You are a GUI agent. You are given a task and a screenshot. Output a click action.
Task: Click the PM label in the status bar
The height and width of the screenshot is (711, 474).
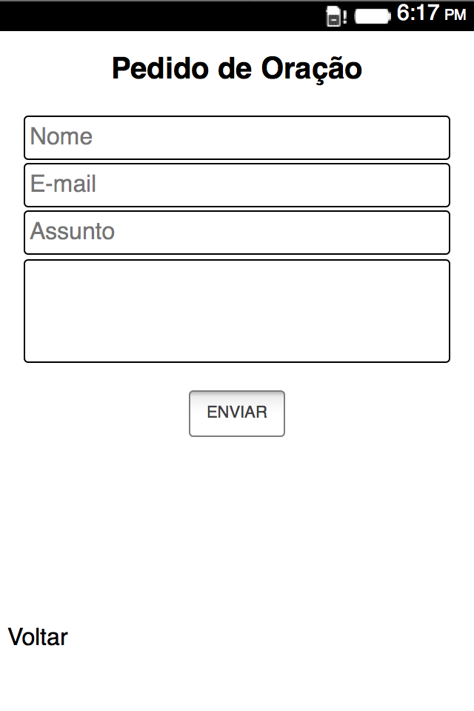(455, 16)
